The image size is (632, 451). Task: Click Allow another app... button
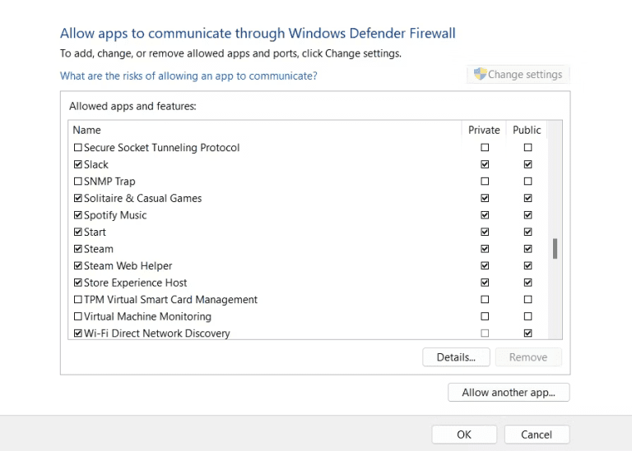[x=509, y=392]
